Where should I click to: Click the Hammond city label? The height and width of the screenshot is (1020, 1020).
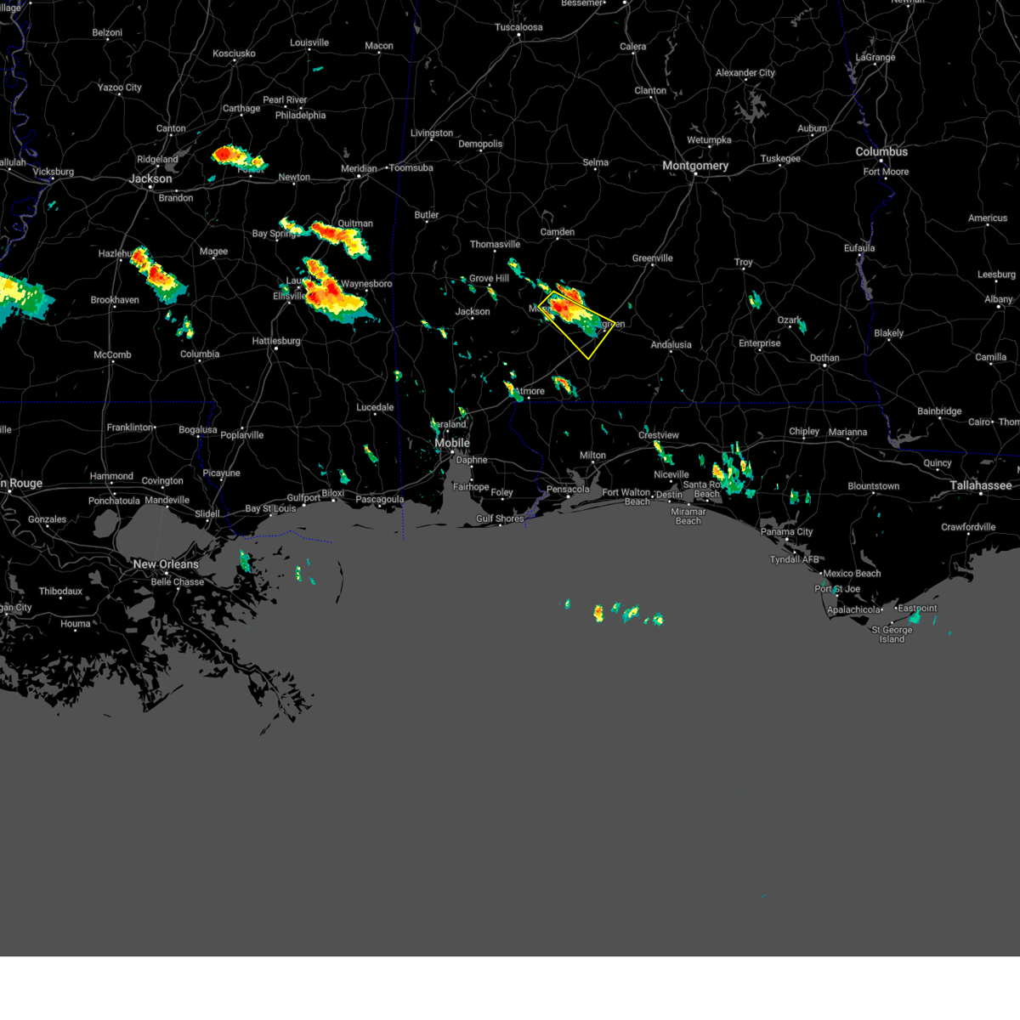(111, 477)
